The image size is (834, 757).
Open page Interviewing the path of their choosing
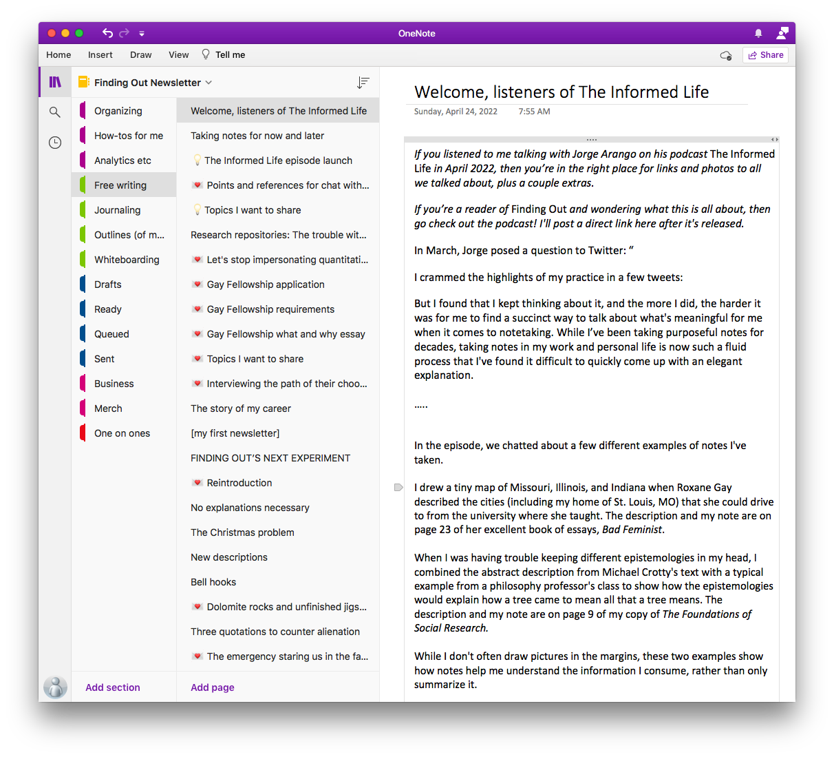pyautogui.click(x=278, y=384)
